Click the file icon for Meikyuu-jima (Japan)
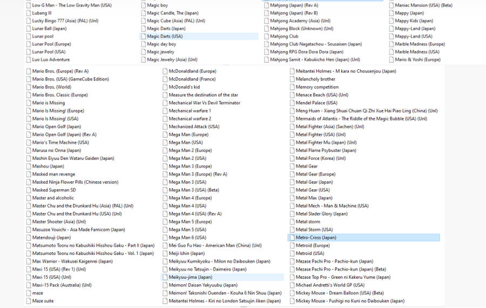This screenshot has width=486, height=308. (x=165, y=277)
